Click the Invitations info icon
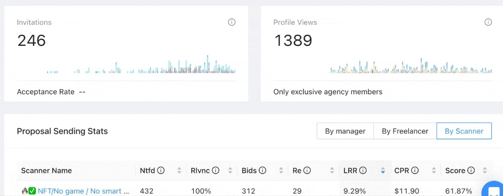The width and height of the screenshot is (503, 196). pyautogui.click(x=232, y=22)
